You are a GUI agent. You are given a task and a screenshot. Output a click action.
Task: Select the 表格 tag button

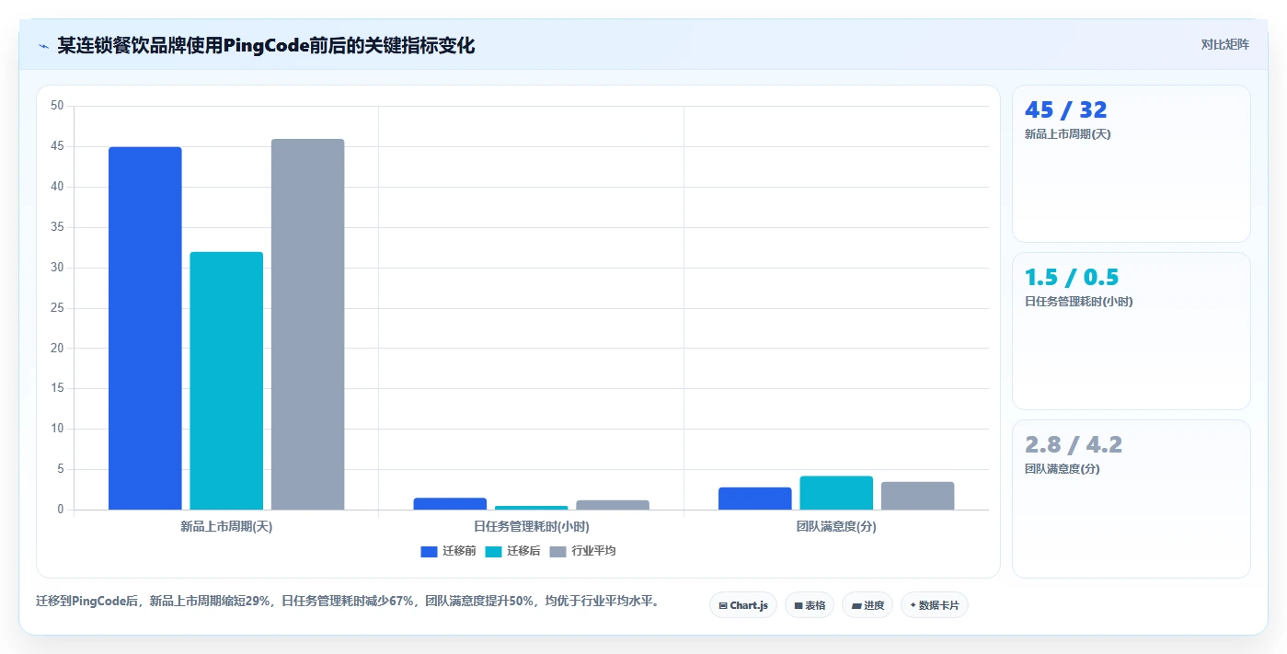[810, 605]
